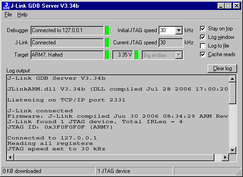Viewport: 243px width, 177px height.
Task: Click the Current JTAG speed field
Action: pos(171,43)
